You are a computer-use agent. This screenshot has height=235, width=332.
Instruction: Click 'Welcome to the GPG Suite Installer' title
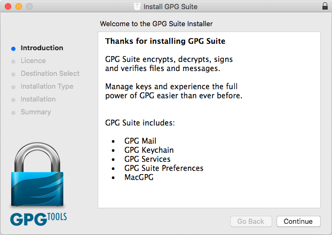point(156,23)
